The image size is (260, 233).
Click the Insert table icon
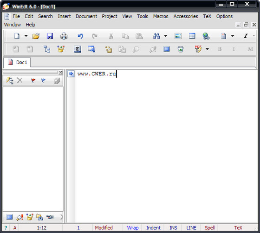point(192,36)
